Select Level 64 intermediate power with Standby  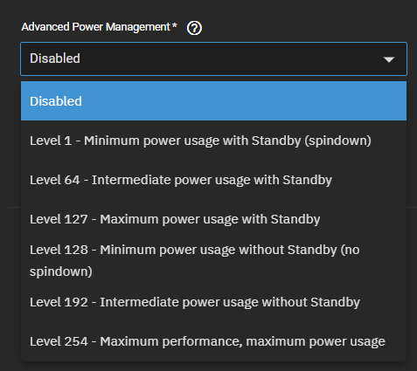coord(213,180)
